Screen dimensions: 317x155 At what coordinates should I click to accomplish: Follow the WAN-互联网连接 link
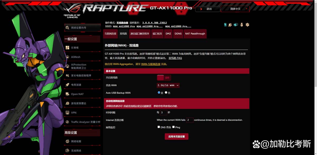point(151,64)
